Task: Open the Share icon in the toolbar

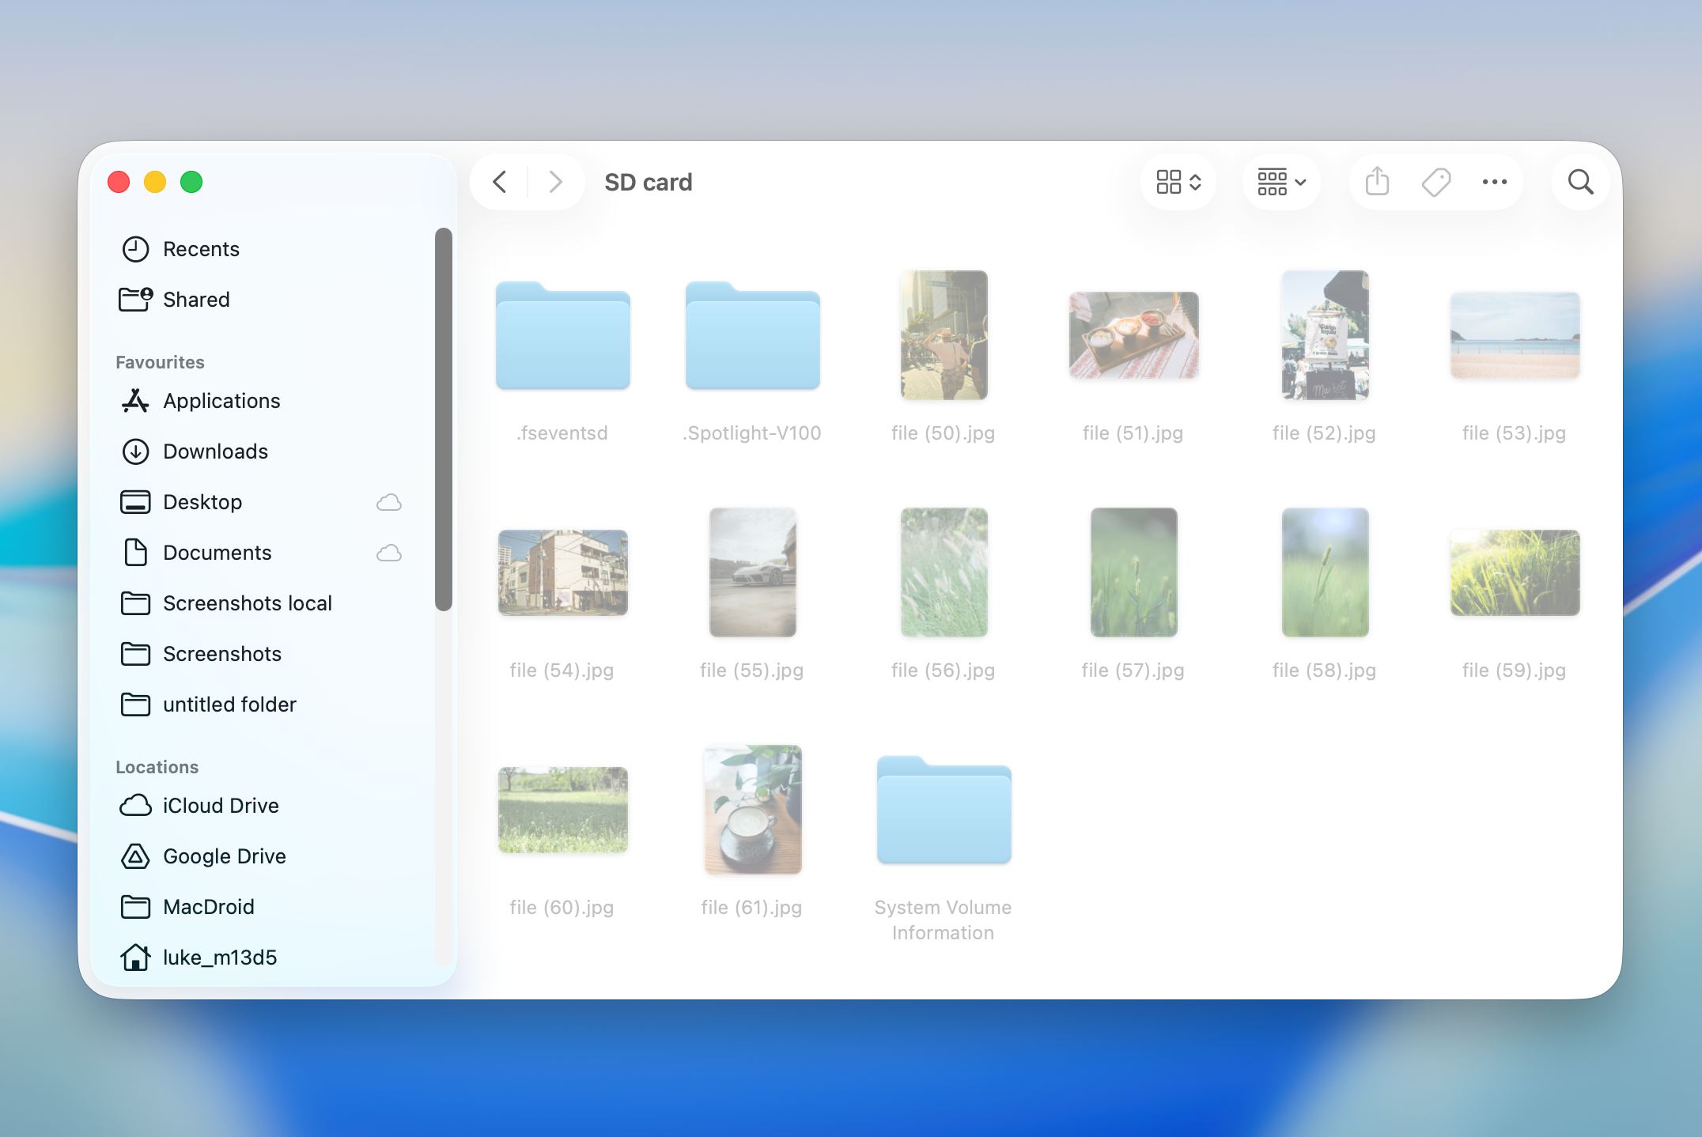Action: tap(1376, 182)
